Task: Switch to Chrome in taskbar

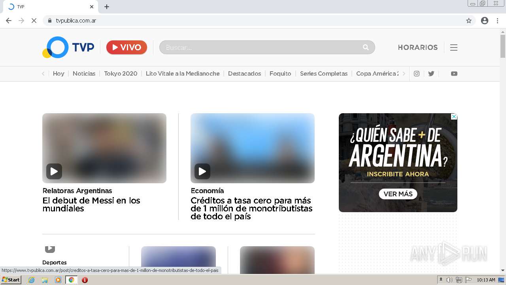Action: pos(72,280)
